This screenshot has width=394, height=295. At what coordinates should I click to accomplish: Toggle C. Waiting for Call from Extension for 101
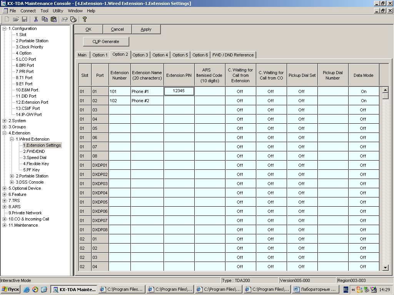pyautogui.click(x=240, y=91)
